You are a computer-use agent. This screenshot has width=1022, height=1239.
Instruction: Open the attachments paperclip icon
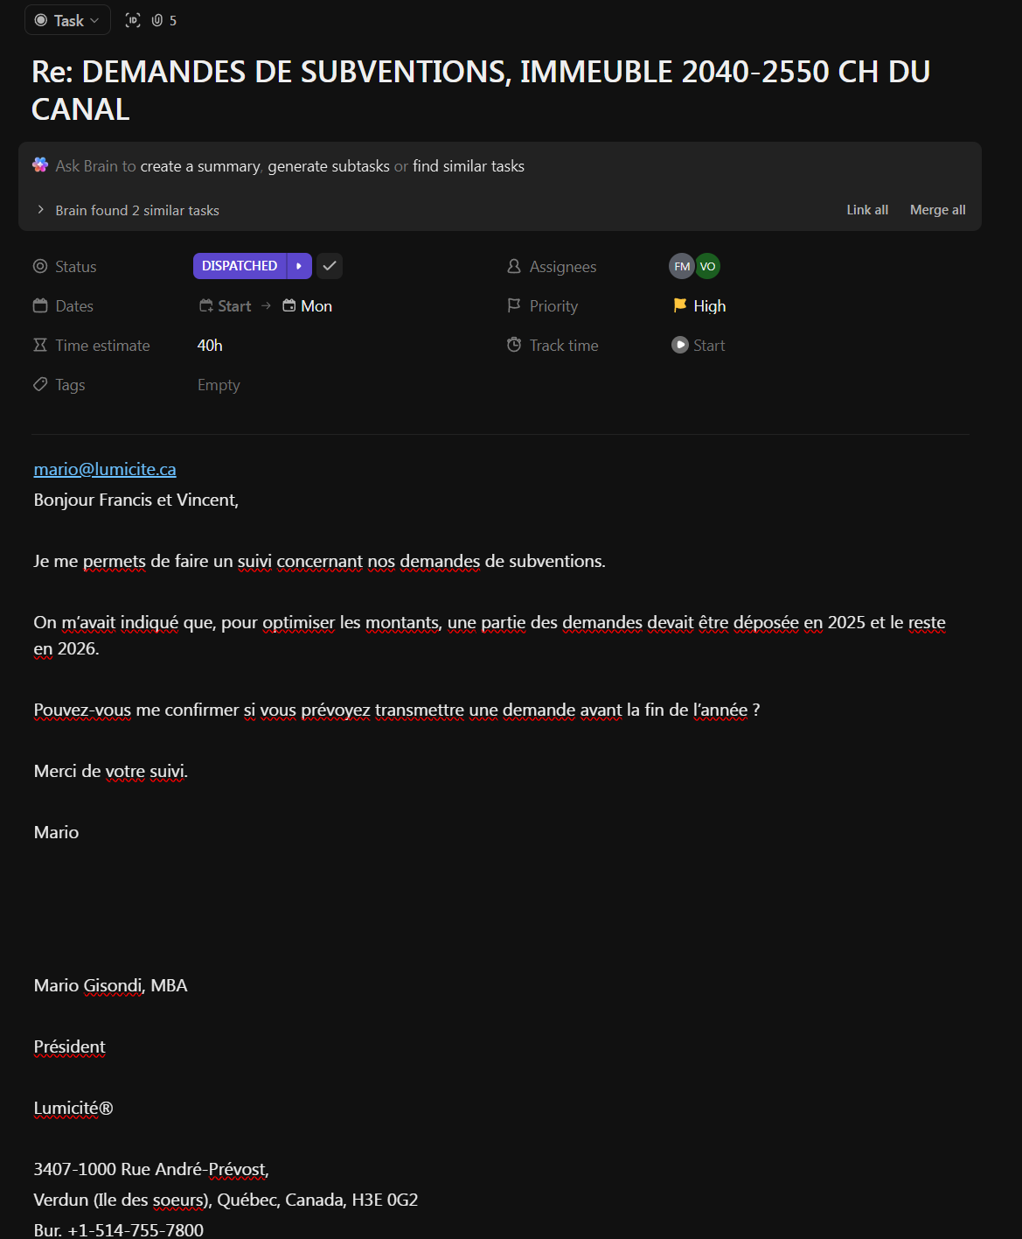(157, 20)
